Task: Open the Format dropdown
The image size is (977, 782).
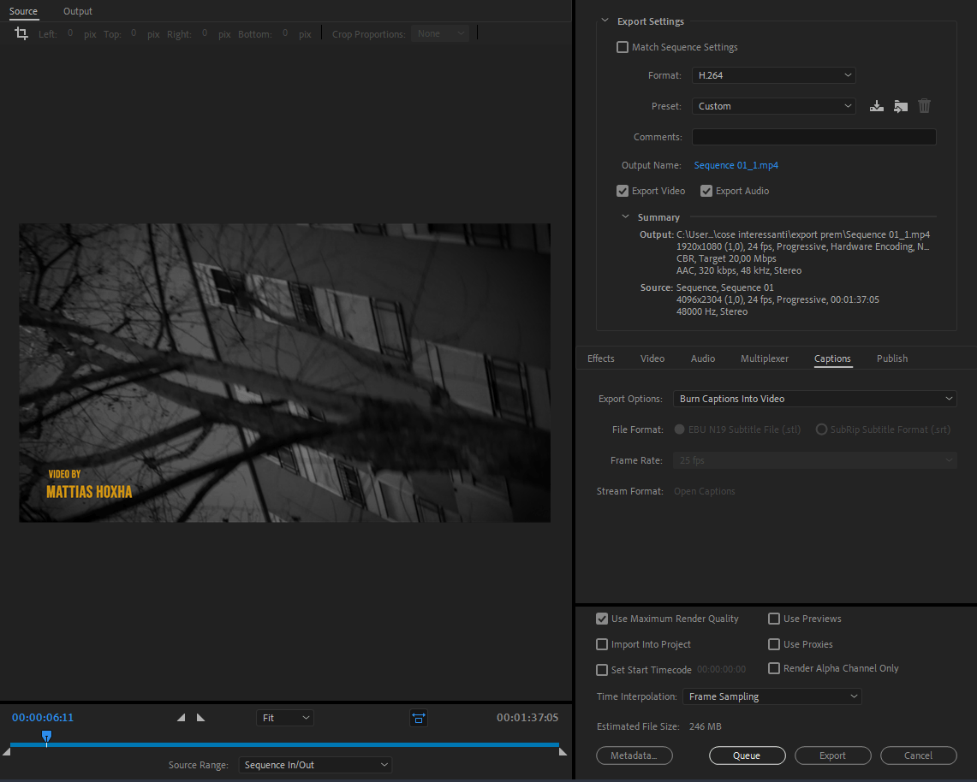Action: point(772,74)
